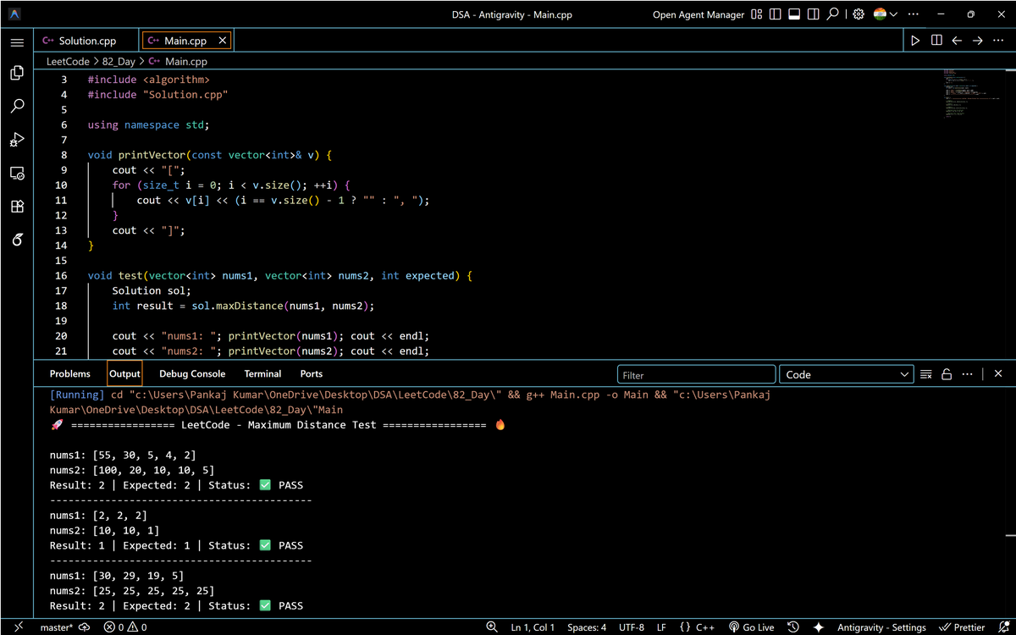Click the bottom activity bar icon under Extensions
The image size is (1016, 635).
(17, 240)
